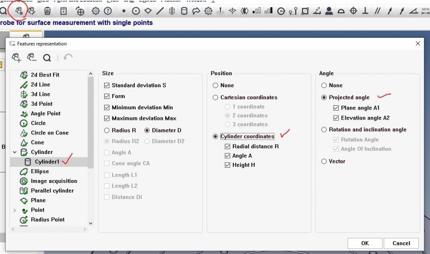Select Cylinder1 in the feature tree

coord(46,162)
